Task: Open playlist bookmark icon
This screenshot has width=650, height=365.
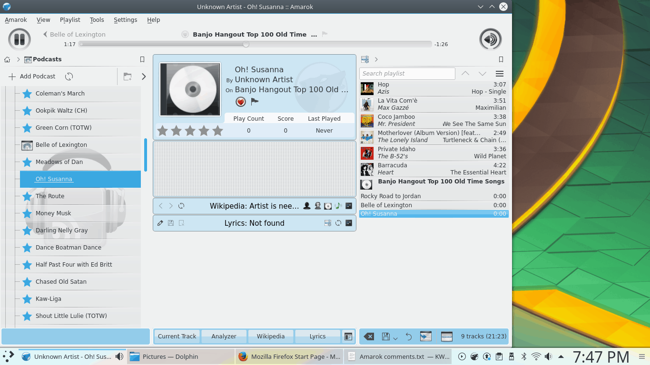Action: (501, 59)
